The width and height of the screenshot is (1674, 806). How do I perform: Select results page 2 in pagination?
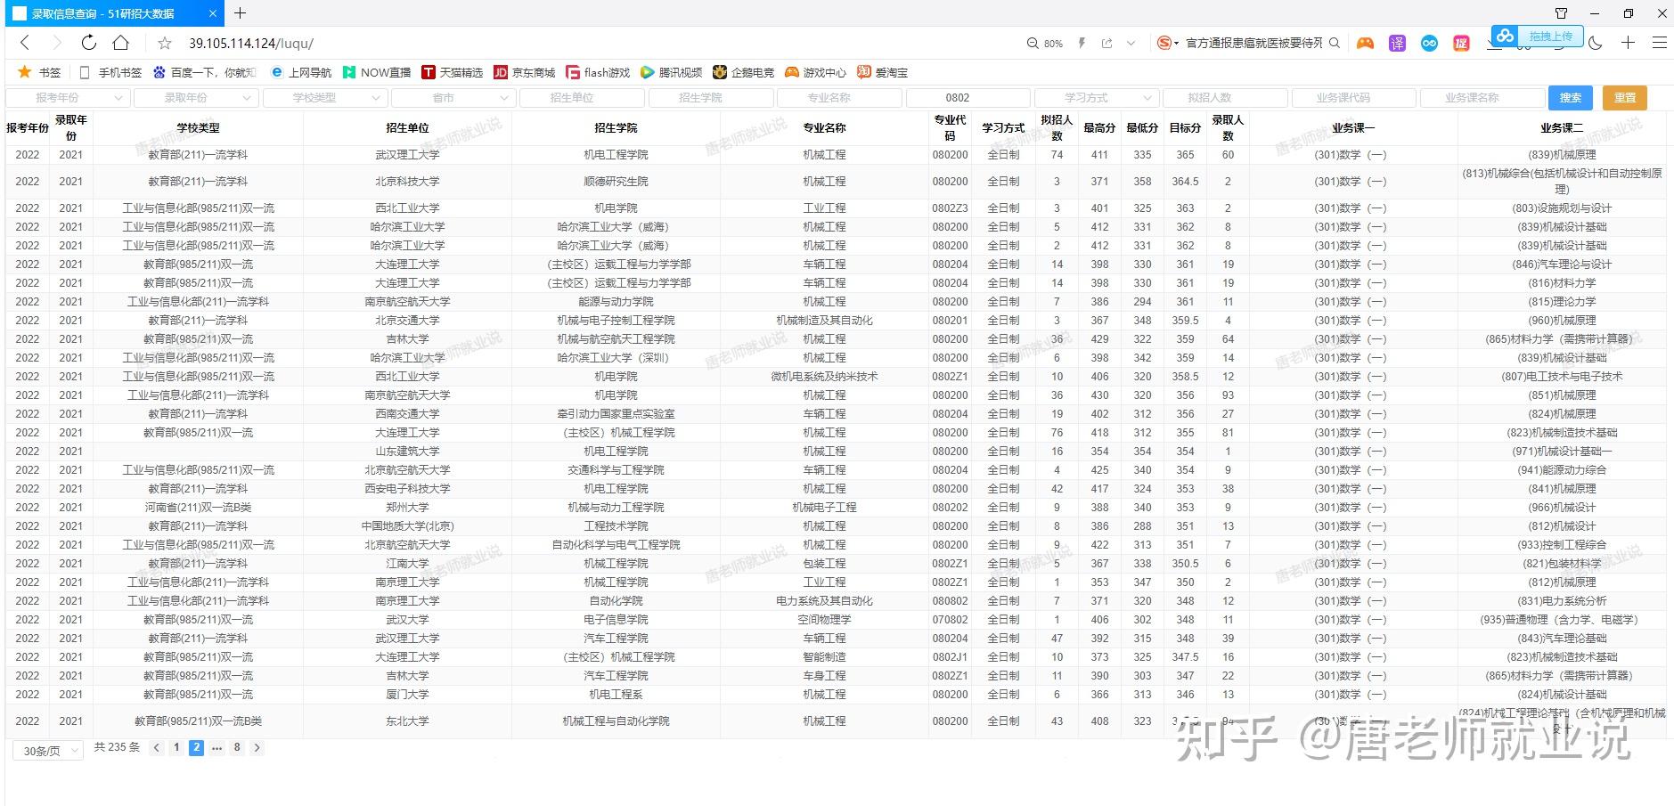197,748
